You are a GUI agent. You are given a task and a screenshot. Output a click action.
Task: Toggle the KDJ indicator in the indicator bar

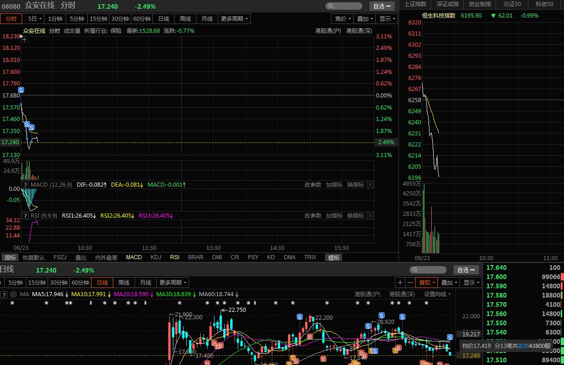coord(156,257)
